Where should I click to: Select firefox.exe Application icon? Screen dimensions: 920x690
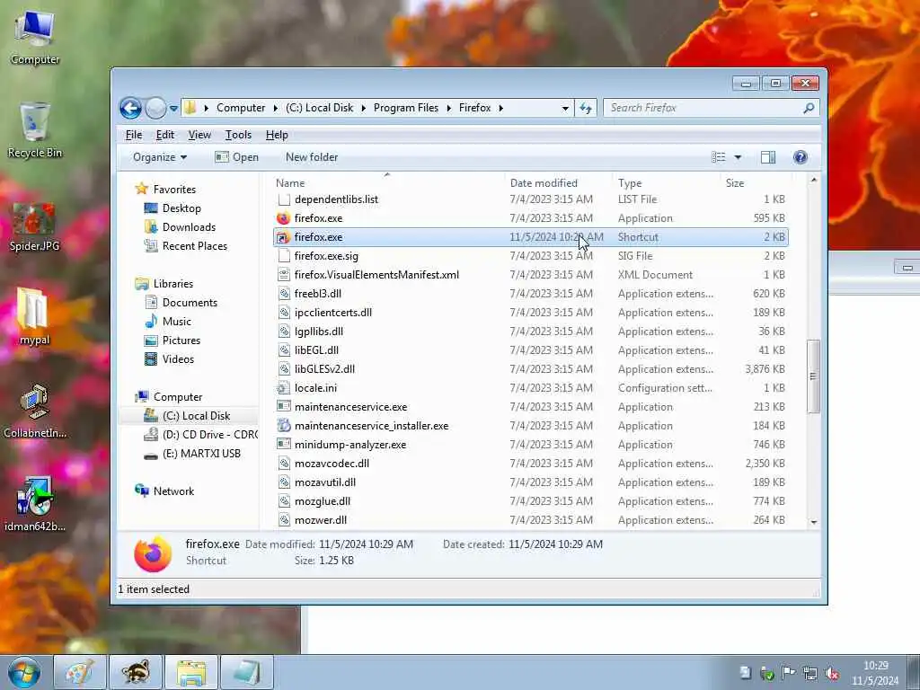(x=283, y=218)
